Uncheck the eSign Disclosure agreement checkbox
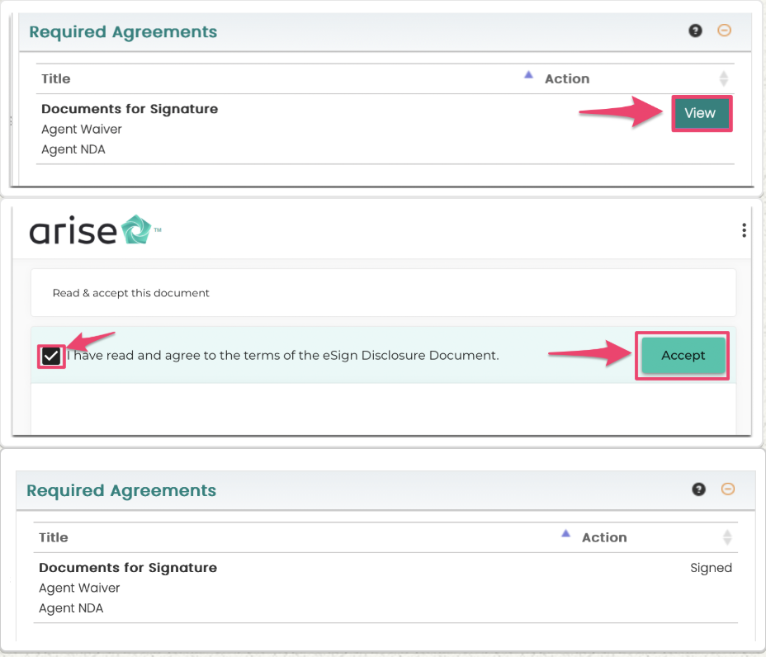 (x=51, y=356)
